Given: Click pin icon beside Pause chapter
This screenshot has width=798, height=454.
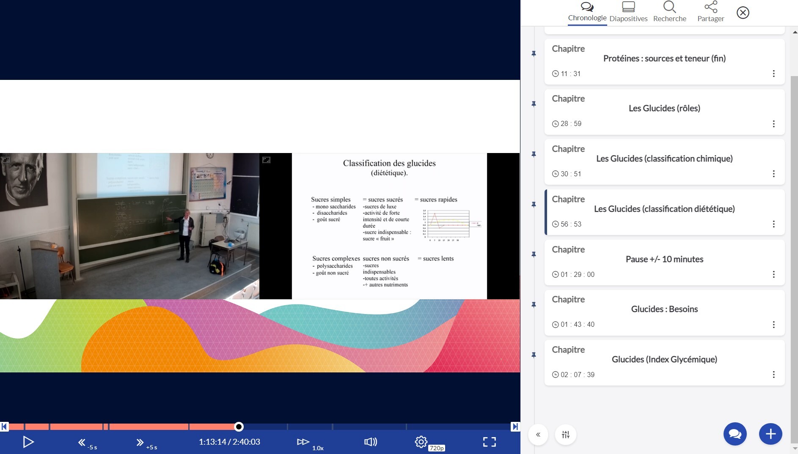Looking at the screenshot, I should [x=534, y=254].
